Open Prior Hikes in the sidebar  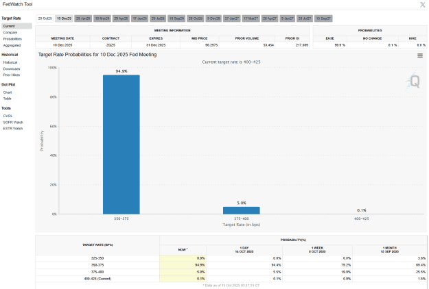pos(12,75)
